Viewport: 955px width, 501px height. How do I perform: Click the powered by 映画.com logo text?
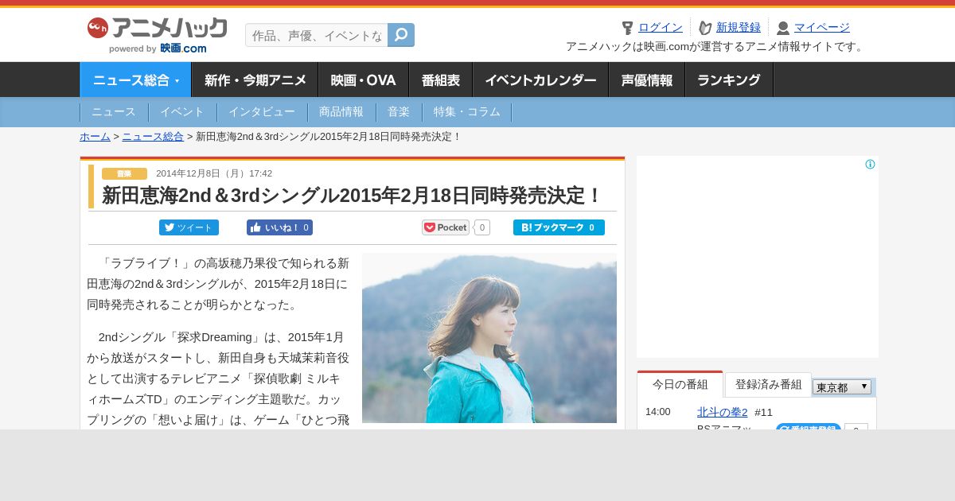tap(158, 49)
